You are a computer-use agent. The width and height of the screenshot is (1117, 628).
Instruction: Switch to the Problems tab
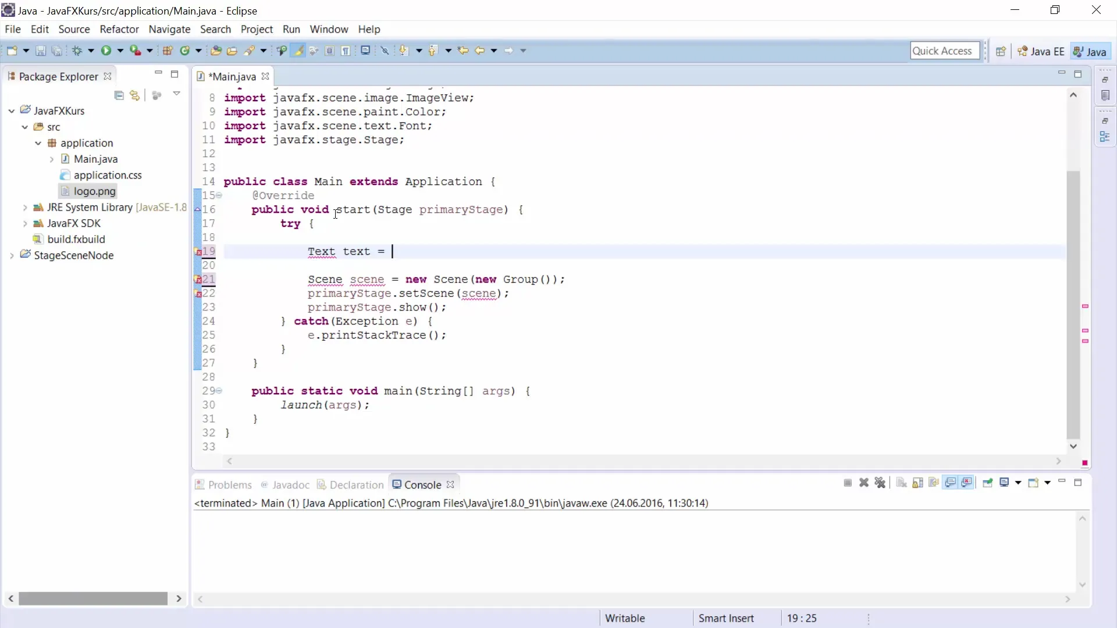pyautogui.click(x=223, y=485)
